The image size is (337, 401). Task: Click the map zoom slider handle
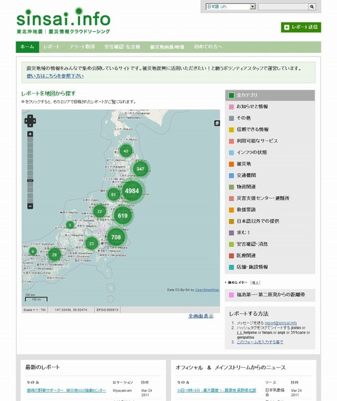(x=30, y=180)
